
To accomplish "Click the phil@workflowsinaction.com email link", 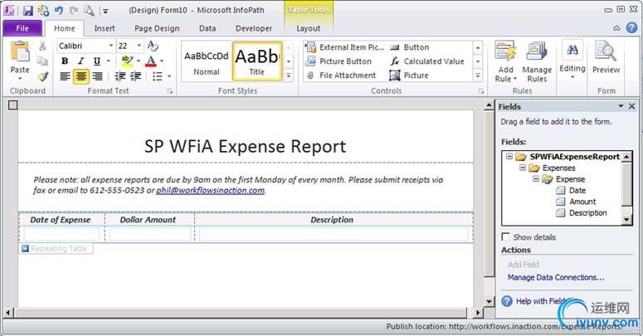I will point(211,190).
